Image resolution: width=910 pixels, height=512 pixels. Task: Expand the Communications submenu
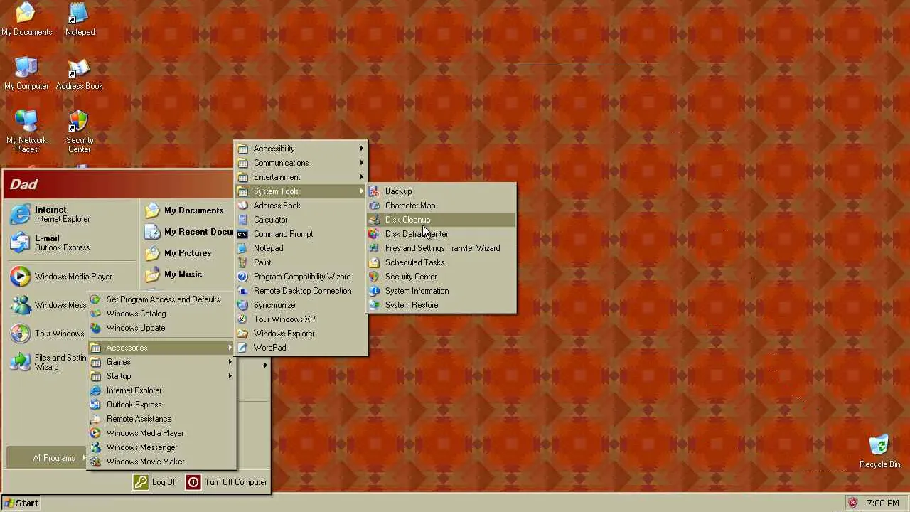(x=301, y=163)
